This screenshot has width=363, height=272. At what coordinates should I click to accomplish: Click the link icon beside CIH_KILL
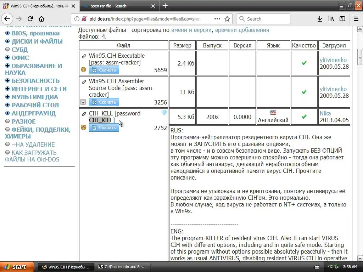click(84, 114)
